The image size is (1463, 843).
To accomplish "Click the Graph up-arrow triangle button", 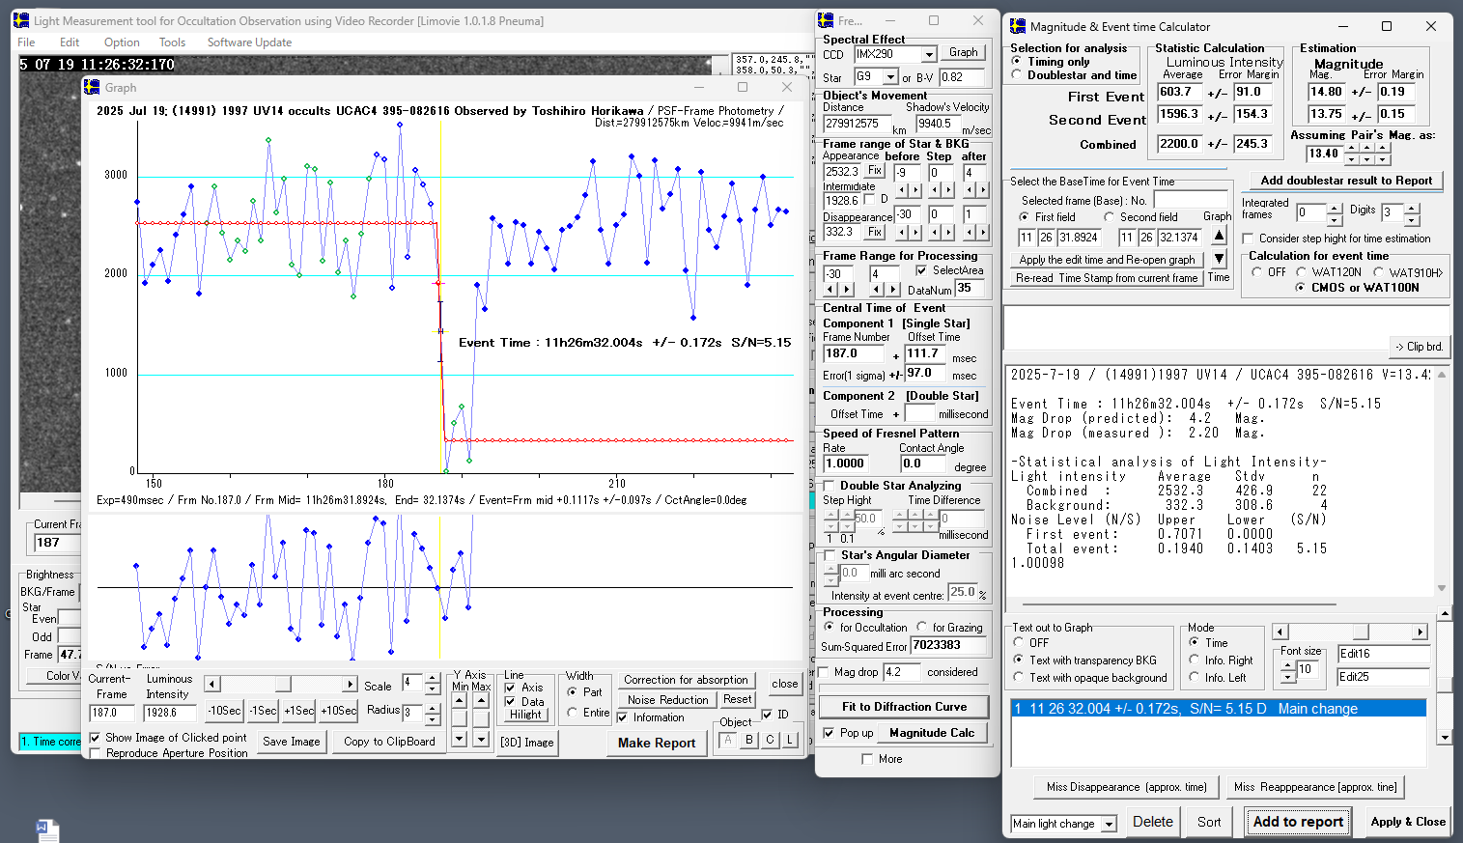I will [x=1219, y=236].
